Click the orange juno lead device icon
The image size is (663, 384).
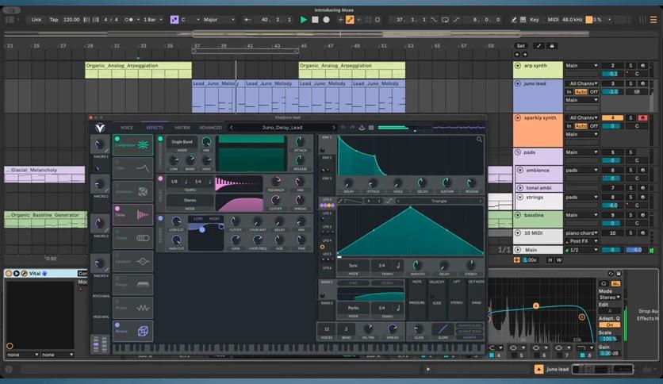click(538, 369)
